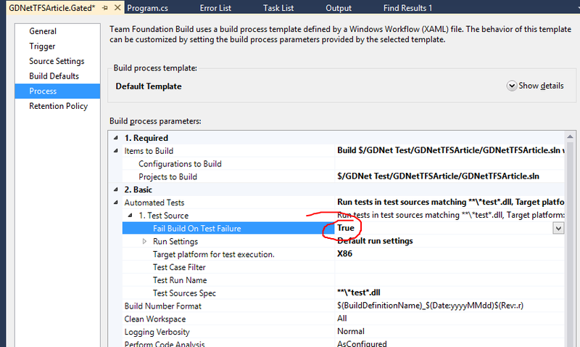This screenshot has width=580, height=347.
Task: Expand Show details for Default Template
Action: click(x=535, y=86)
